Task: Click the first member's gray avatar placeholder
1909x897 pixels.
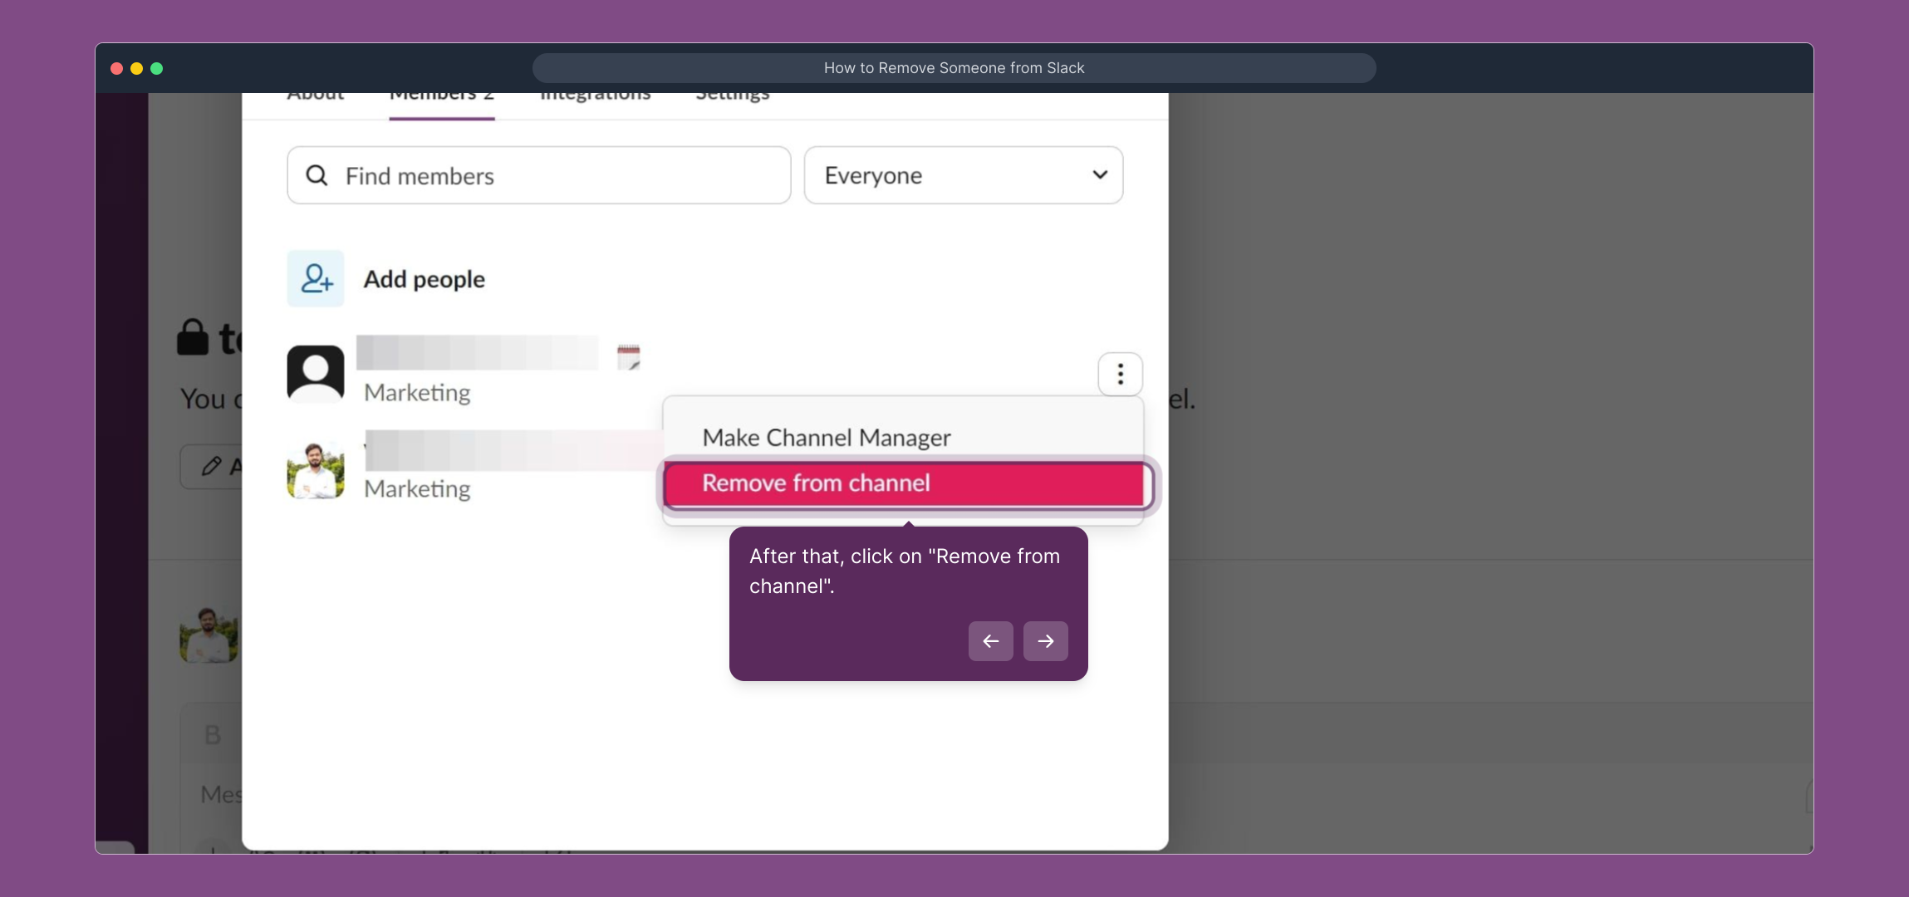Action: pos(315,373)
